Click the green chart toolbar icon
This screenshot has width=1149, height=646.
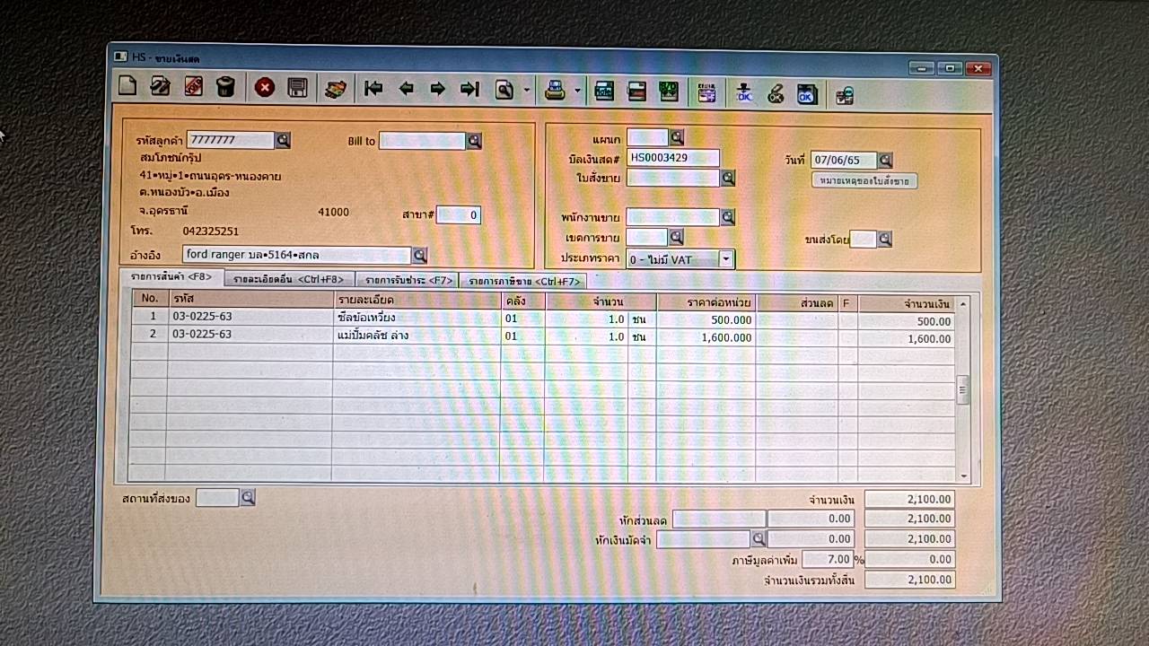[669, 90]
